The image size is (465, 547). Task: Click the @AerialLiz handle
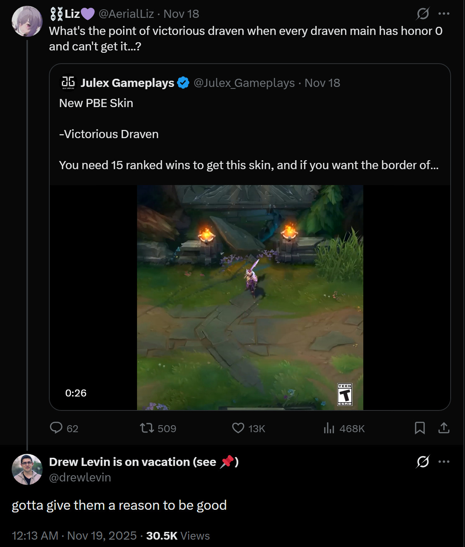[x=126, y=14]
